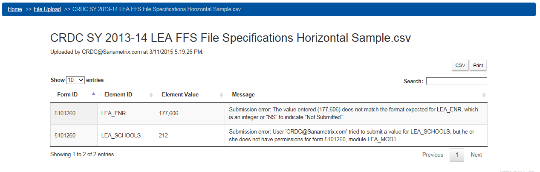Select page 1 in pagination
This screenshot has height=172, width=540.
457,155
